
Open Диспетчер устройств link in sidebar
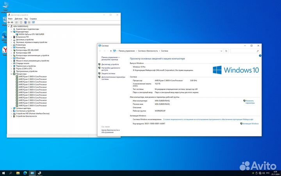point(110,64)
